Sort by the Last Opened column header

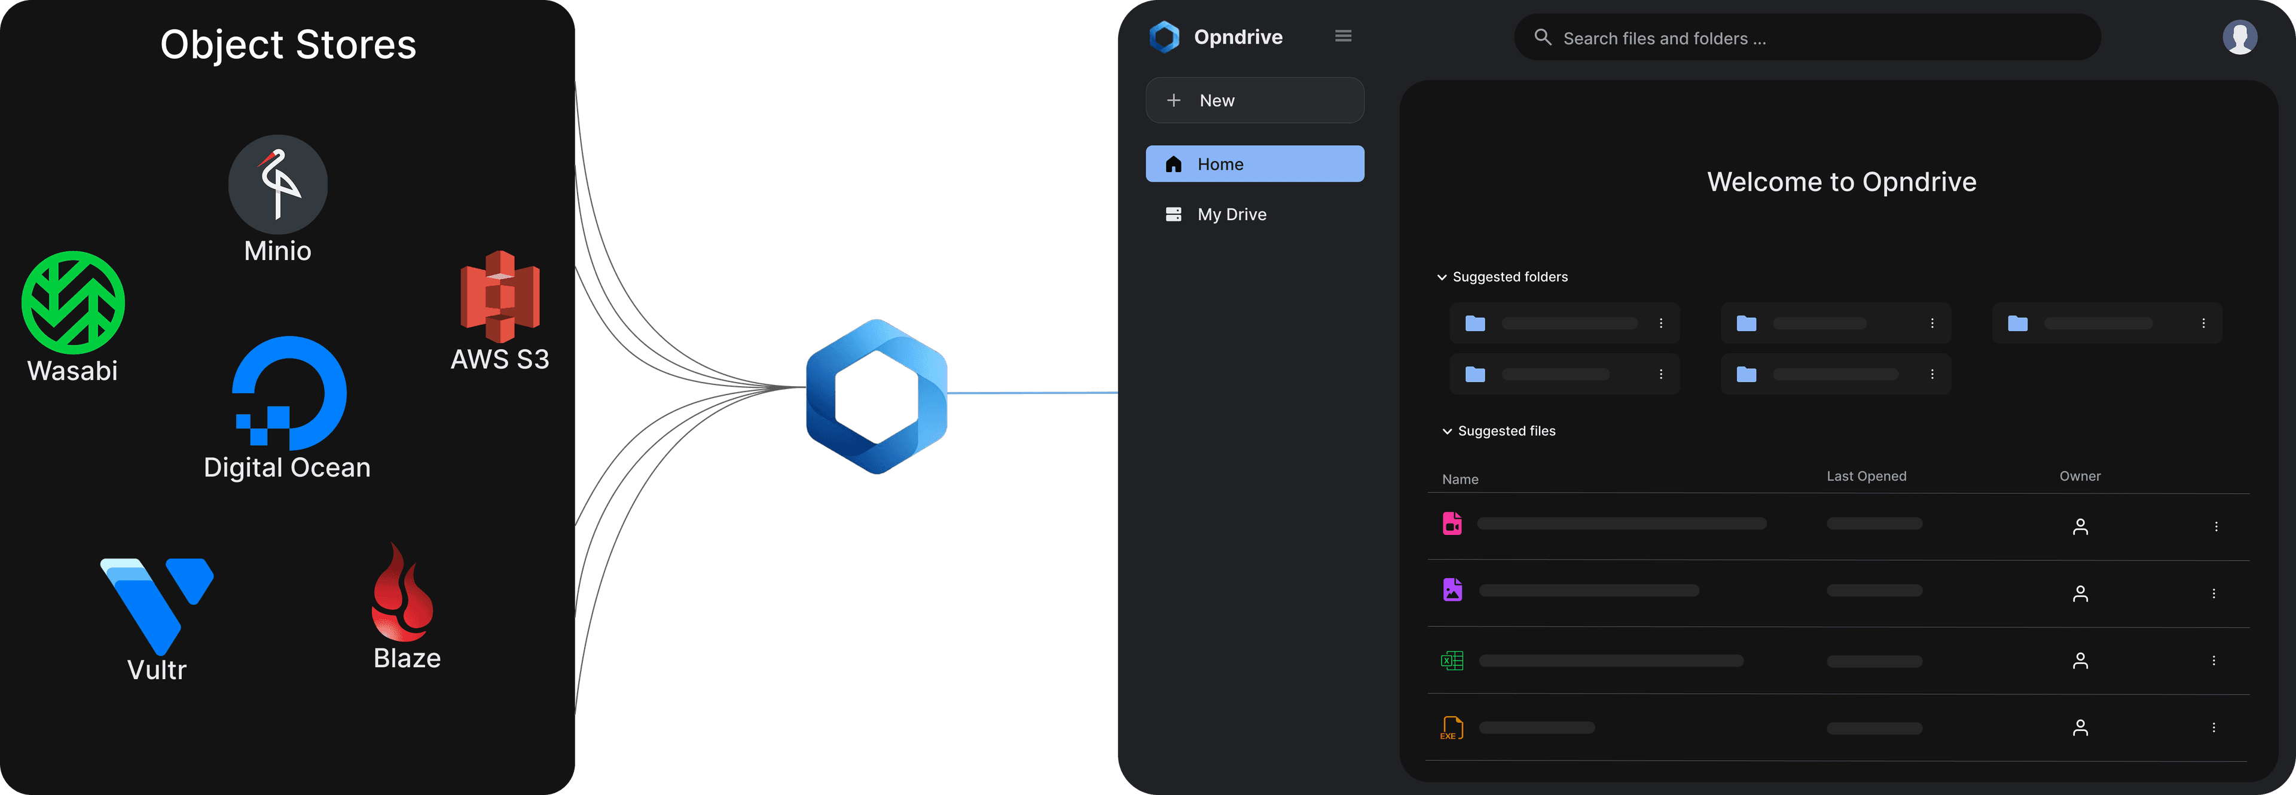1866,477
